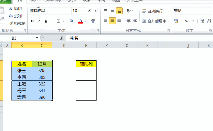Select middle vertical align icon
Image resolution: width=213 pixels, height=131 pixels.
coord(112,11)
